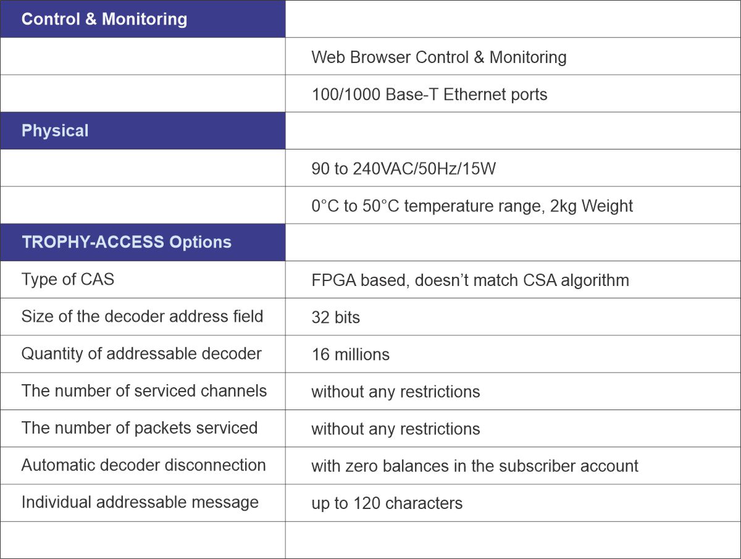Select the 100/1000 Base-T Ethernet ports cell

(429, 95)
